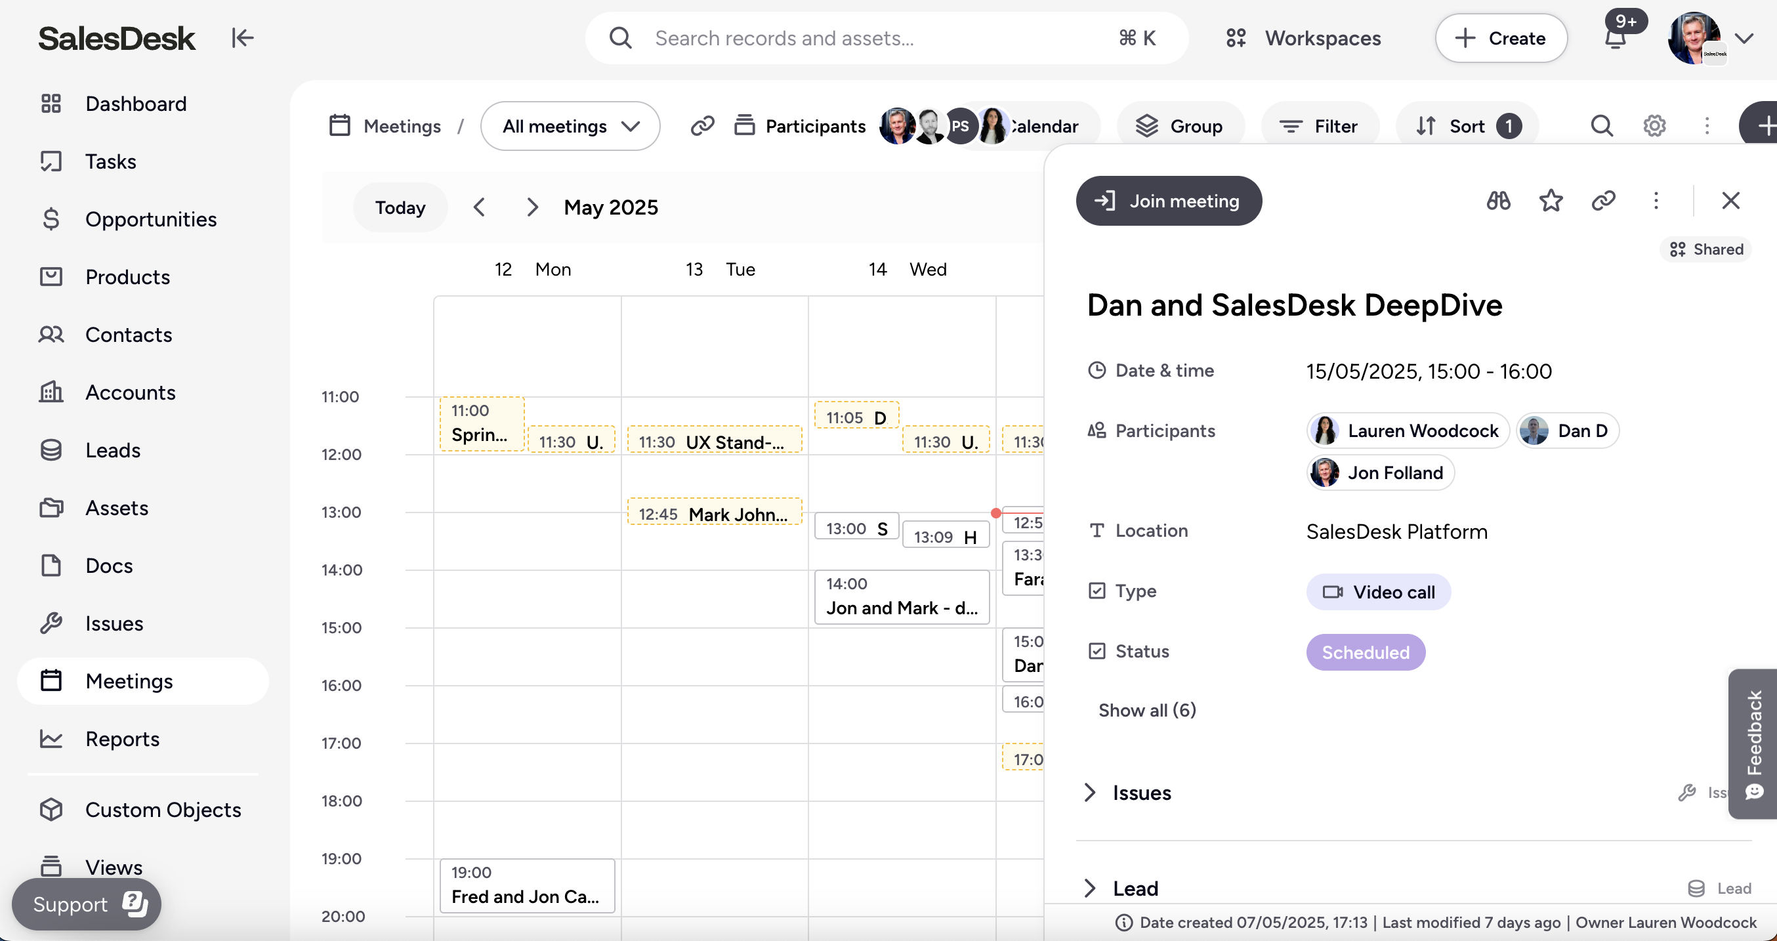Image resolution: width=1777 pixels, height=941 pixels.
Task: Click Show all (6) fields link
Action: [1146, 710]
